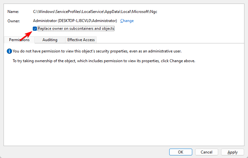Click the 'Name:' field label
The width and height of the screenshot is (248, 158).
(x=13, y=12)
